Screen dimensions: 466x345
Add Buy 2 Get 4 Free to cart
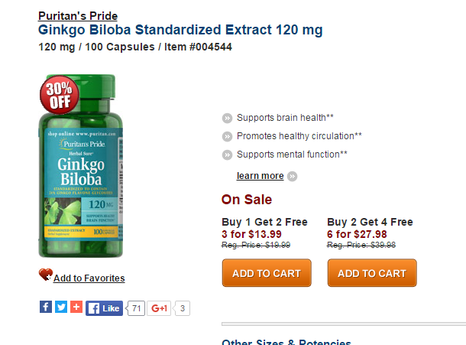[372, 273]
